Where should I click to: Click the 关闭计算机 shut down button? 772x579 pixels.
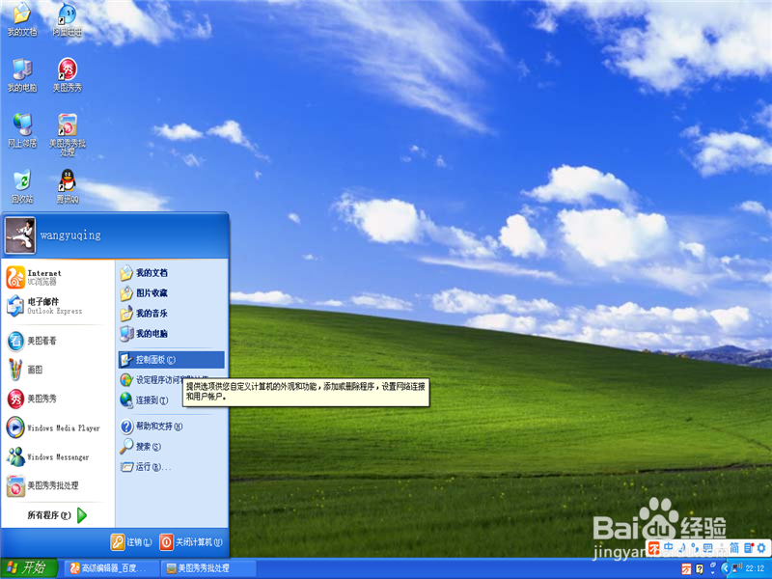[x=191, y=542]
